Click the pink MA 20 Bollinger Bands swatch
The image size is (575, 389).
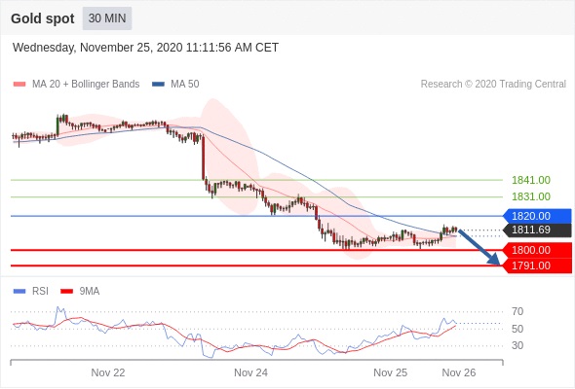(19, 85)
